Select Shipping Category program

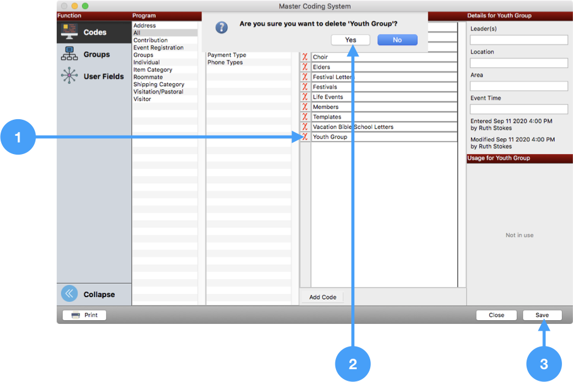pyautogui.click(x=165, y=84)
